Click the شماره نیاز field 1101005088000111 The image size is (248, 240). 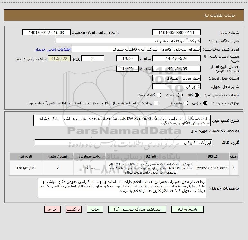(x=176, y=33)
